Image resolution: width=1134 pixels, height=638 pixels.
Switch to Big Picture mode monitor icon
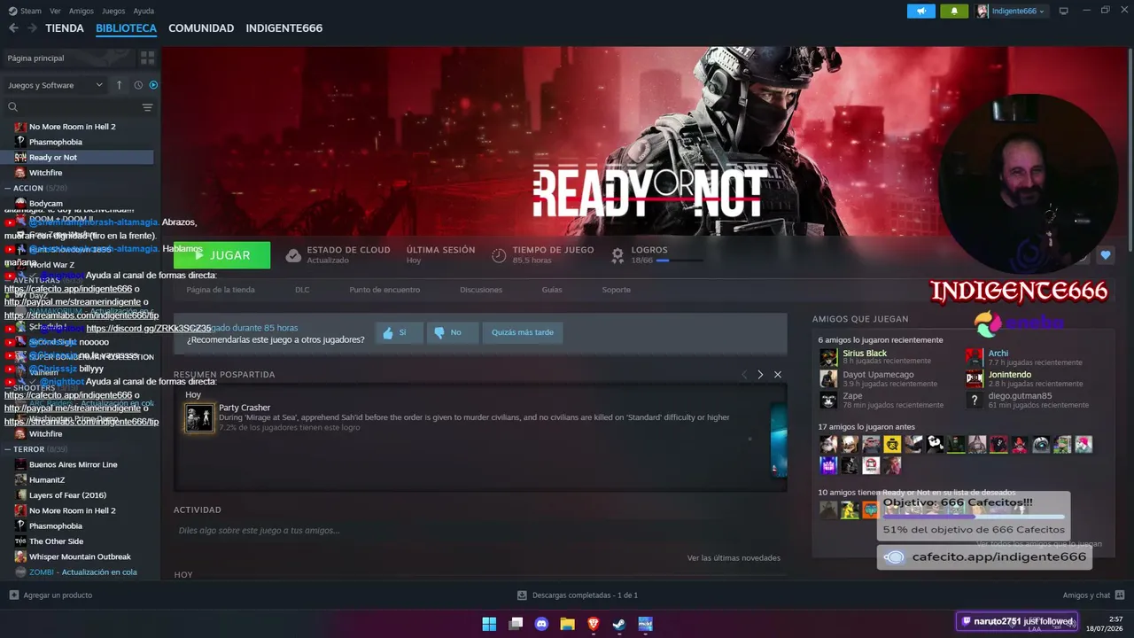pyautogui.click(x=1063, y=11)
